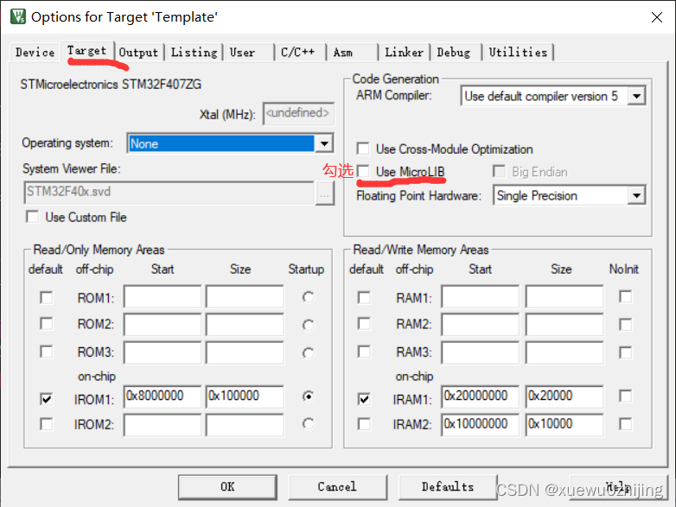
Task: Select IROM1 Startup radio button
Action: click(308, 396)
